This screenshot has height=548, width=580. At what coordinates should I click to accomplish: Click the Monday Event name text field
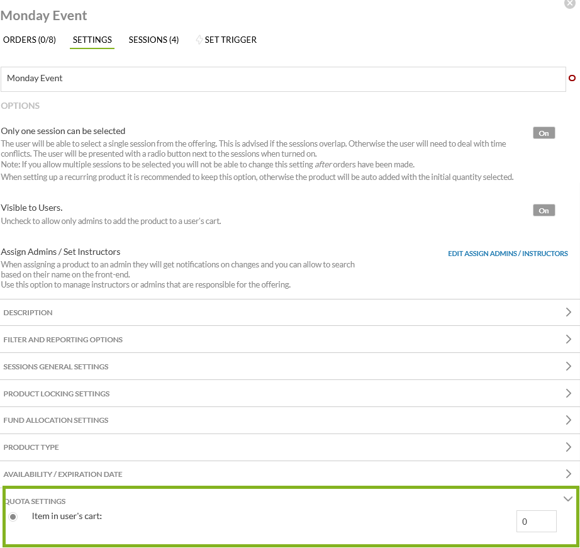(283, 79)
